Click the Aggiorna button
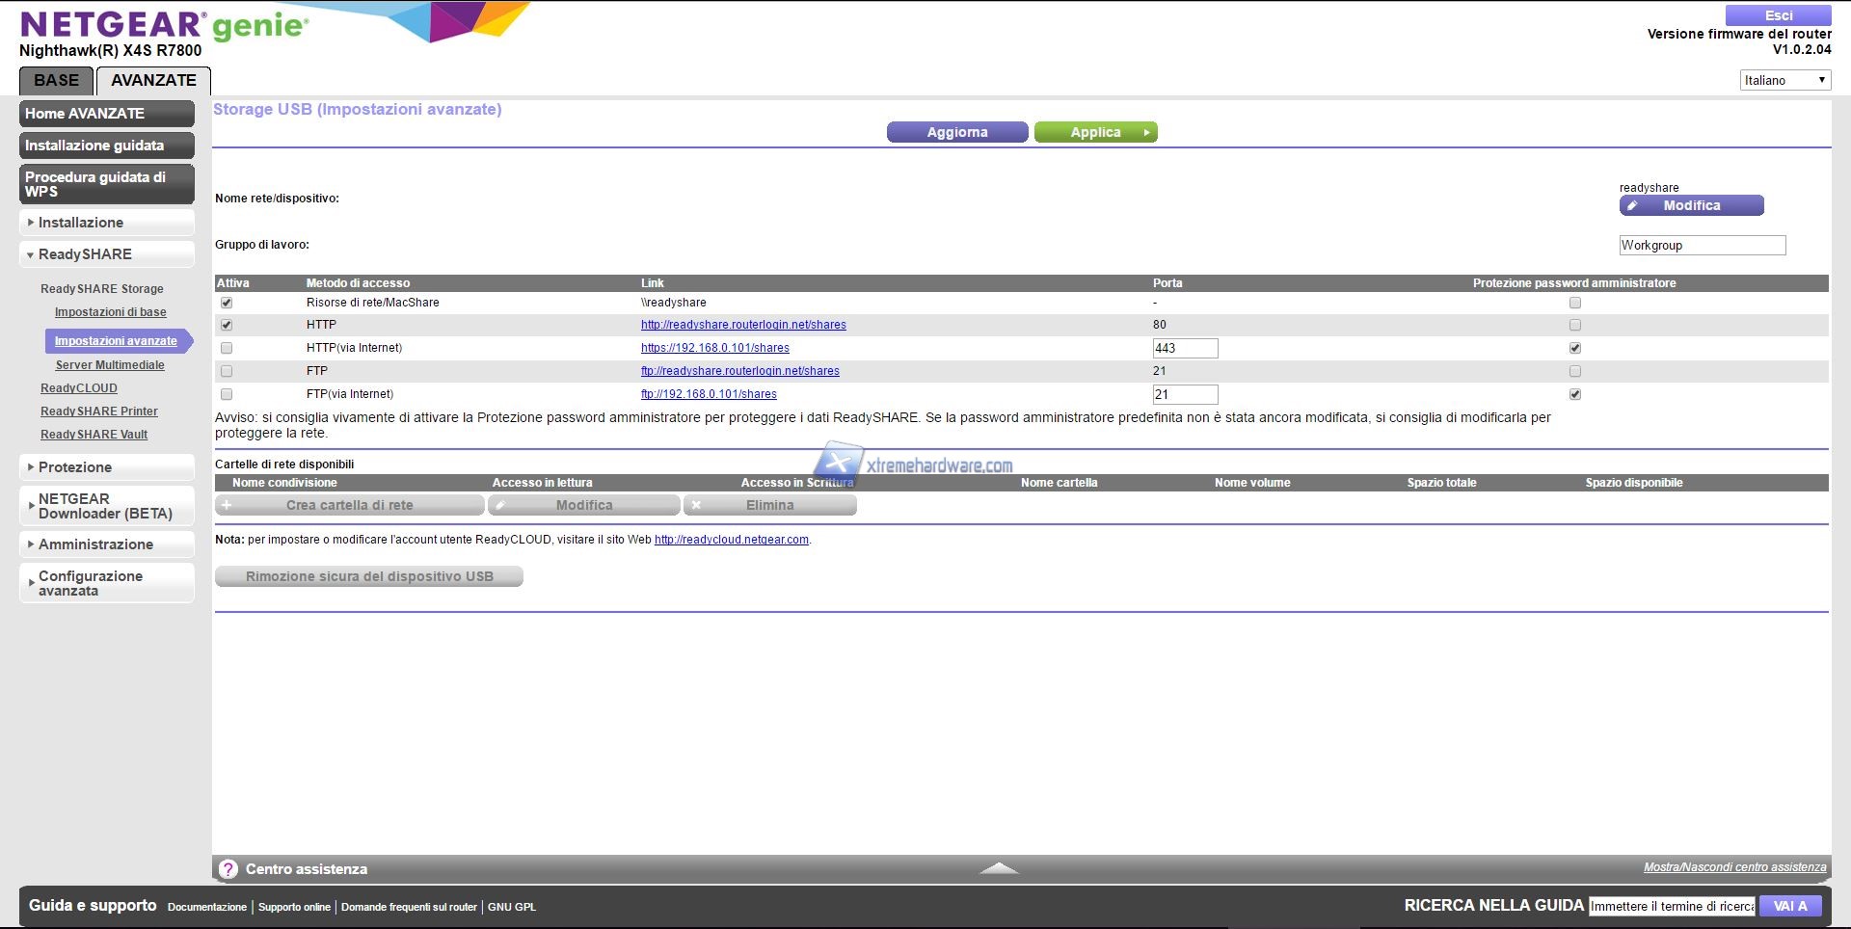Viewport: 1851px width, 929px height. (956, 132)
